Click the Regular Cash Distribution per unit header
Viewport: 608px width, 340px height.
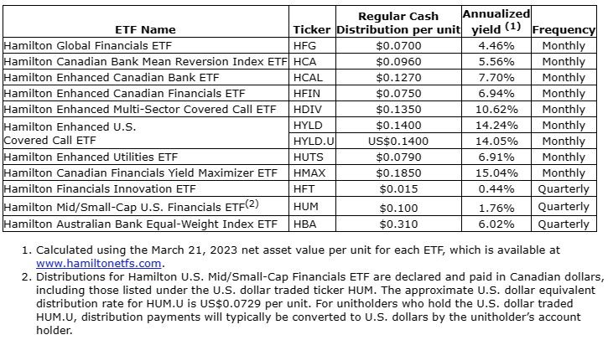coord(398,23)
